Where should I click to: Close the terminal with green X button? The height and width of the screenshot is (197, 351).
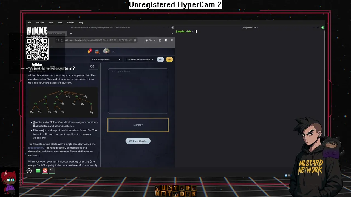323,28
